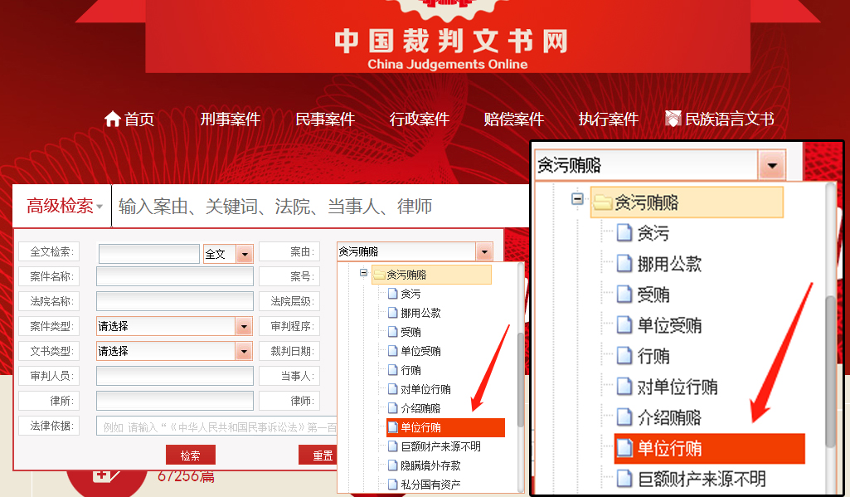Select highlighted 单位行贿 in the form tree
Screen dimensions: 850x497
coord(445,427)
